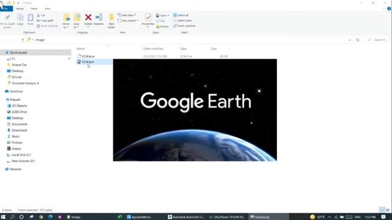This screenshot has height=220, width=392.
Task: Switch to the View ribbon tab
Action: (x=47, y=9)
